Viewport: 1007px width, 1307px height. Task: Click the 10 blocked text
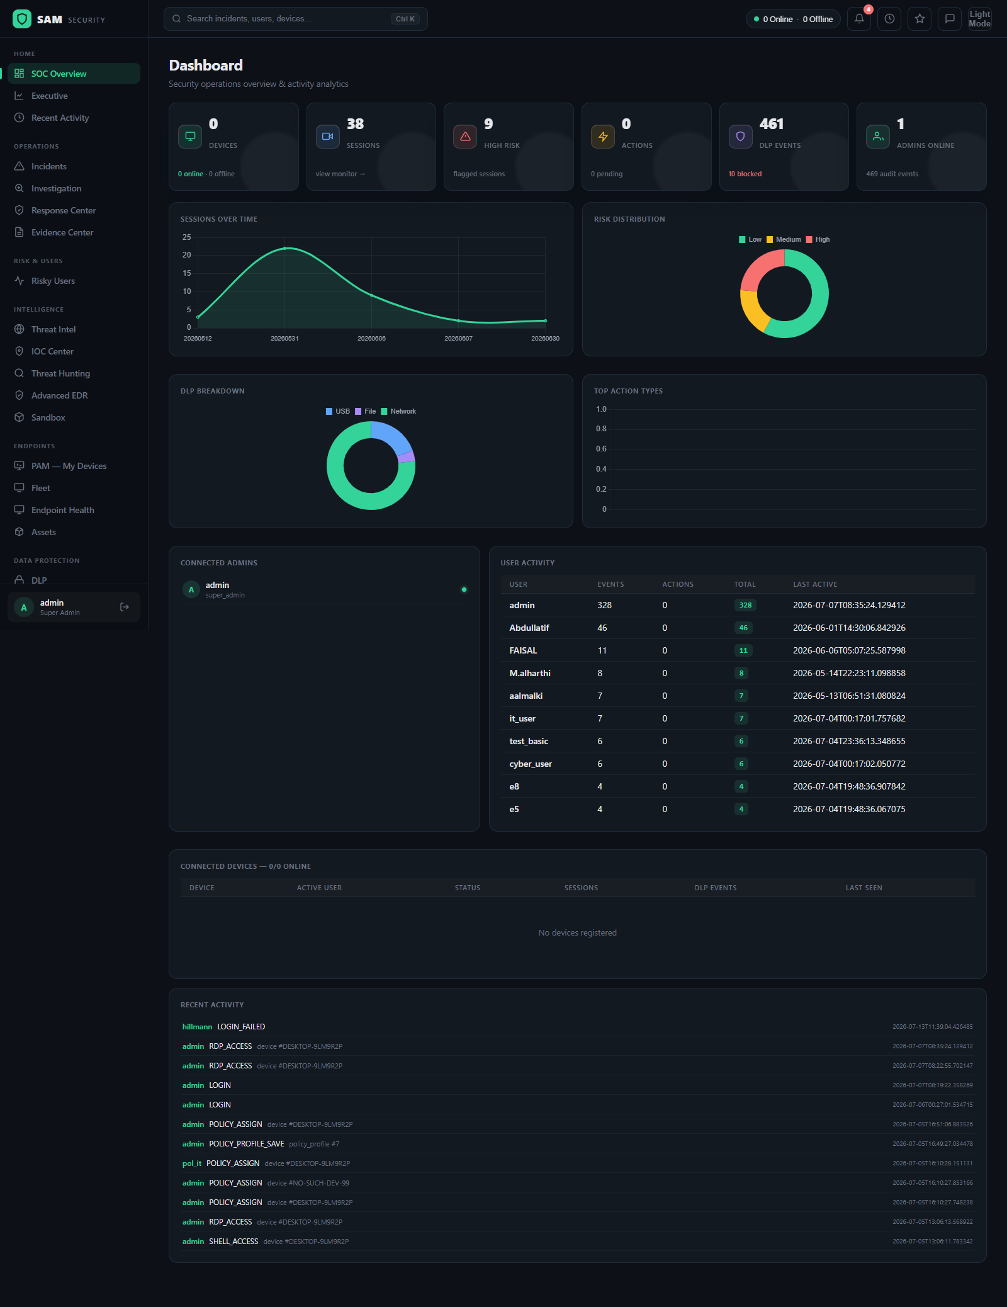tap(745, 174)
